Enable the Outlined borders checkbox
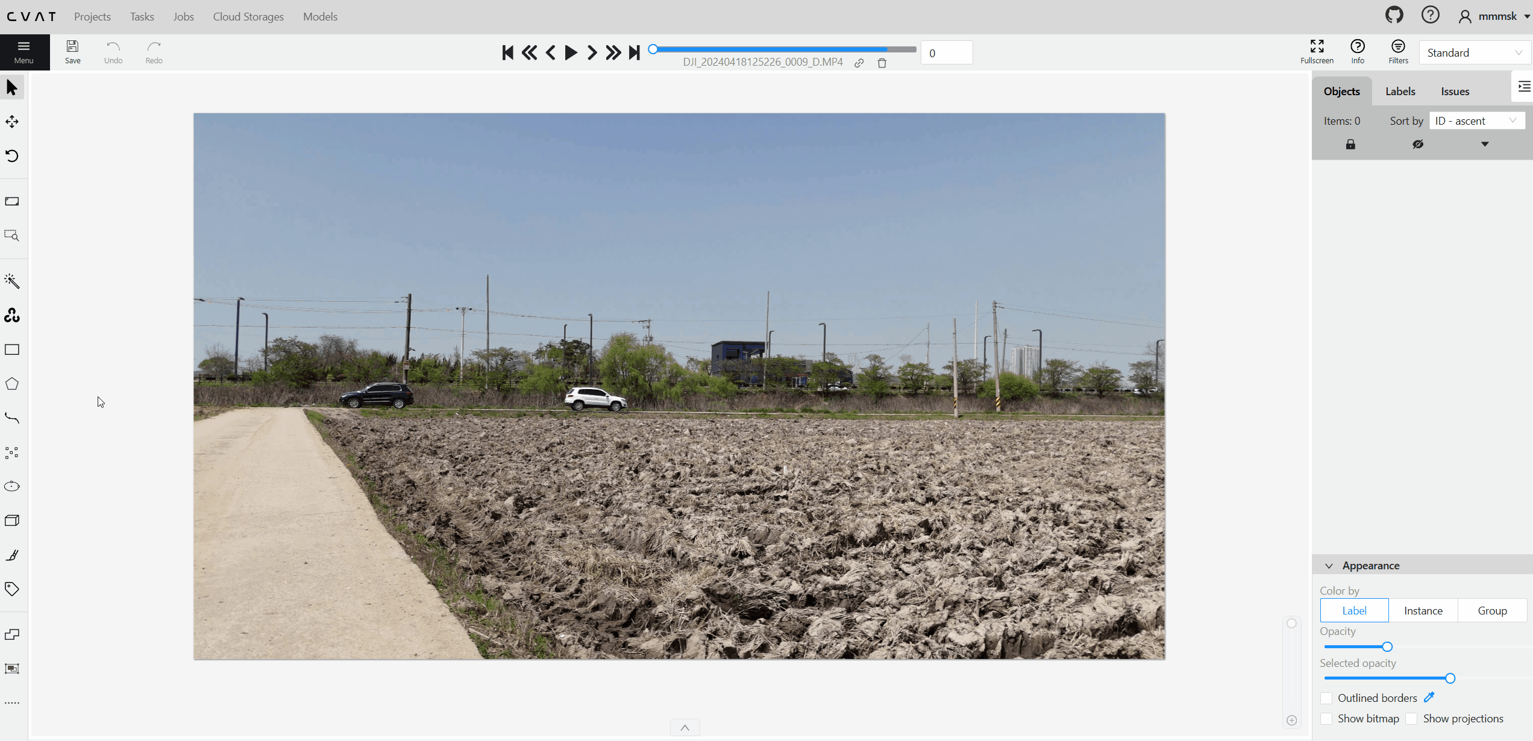The width and height of the screenshot is (1533, 741). coord(1326,698)
